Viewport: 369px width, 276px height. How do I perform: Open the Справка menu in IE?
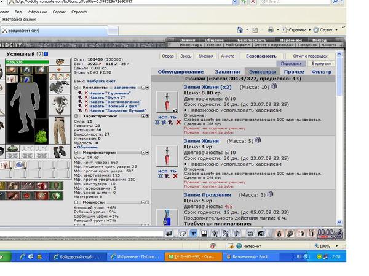tap(79, 12)
